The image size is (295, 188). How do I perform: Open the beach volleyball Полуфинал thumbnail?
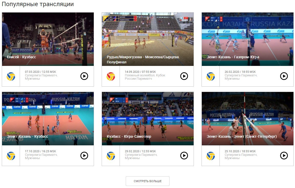click(x=148, y=39)
